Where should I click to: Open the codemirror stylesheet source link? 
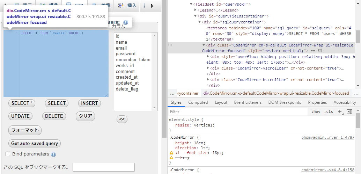328,170
